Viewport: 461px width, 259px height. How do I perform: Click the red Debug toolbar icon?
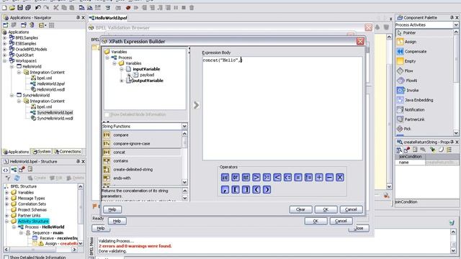(x=128, y=8)
